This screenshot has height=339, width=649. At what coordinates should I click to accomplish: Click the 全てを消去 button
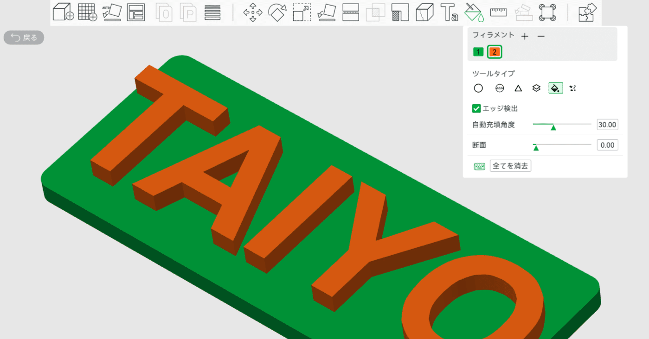click(x=510, y=166)
